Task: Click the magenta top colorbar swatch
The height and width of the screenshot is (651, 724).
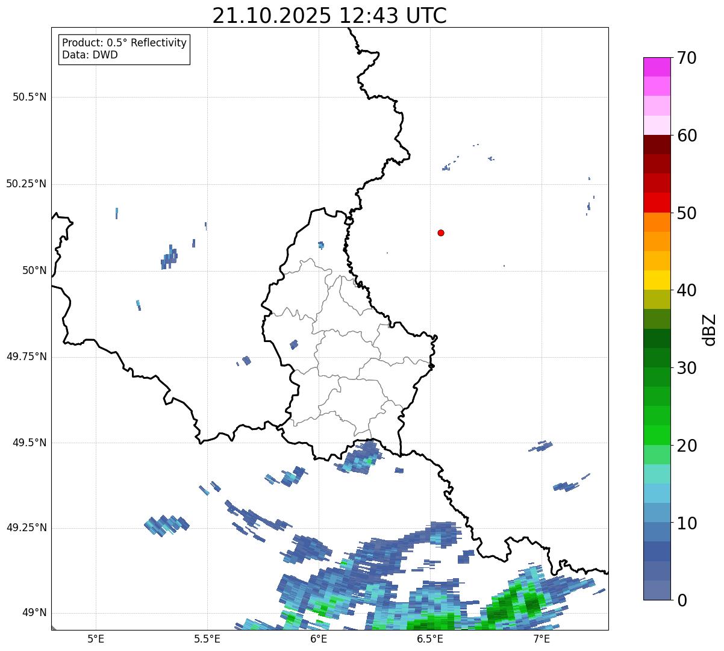Action: (x=657, y=67)
